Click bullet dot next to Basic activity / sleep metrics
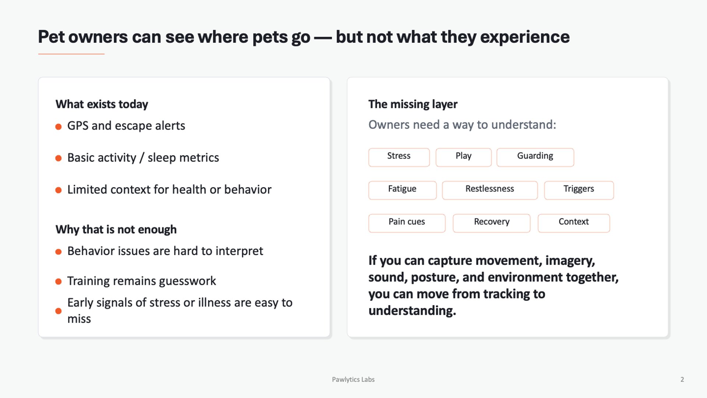 click(x=58, y=158)
